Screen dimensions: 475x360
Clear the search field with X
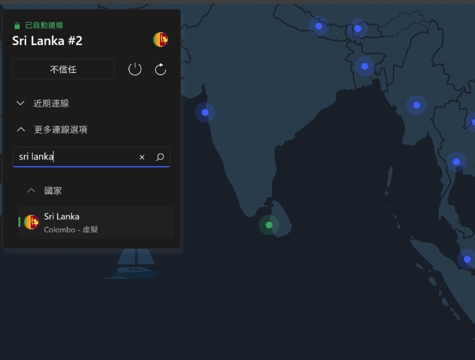[142, 157]
